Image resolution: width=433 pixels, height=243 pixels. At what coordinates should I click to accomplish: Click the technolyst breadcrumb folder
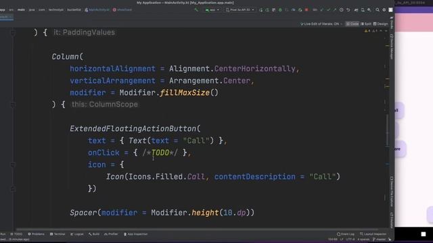coord(55,10)
